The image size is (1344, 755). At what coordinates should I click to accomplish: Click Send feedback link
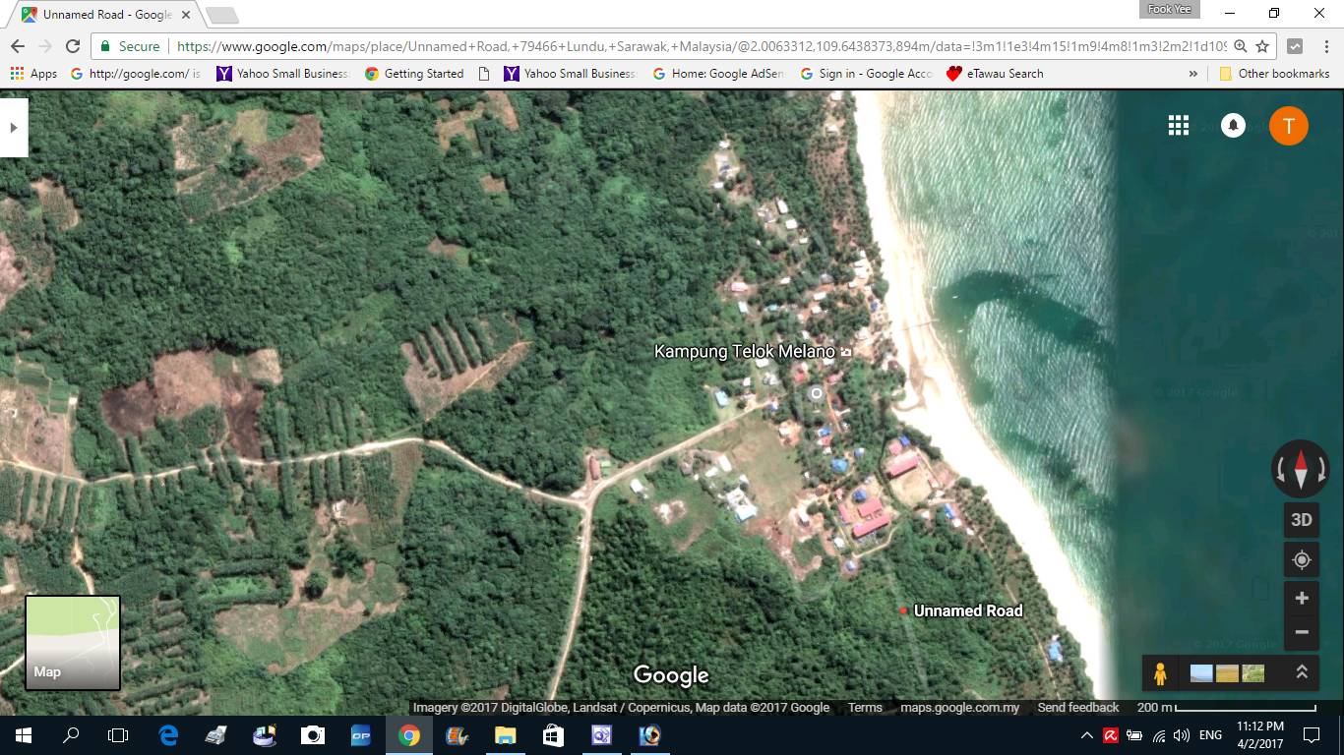(x=1077, y=708)
